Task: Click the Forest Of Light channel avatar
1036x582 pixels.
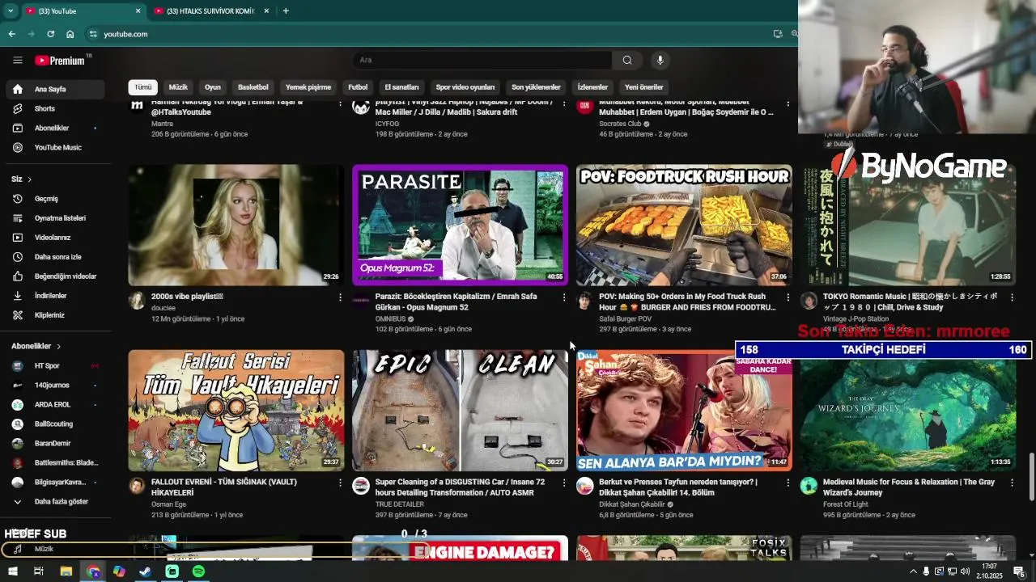Action: tap(809, 486)
